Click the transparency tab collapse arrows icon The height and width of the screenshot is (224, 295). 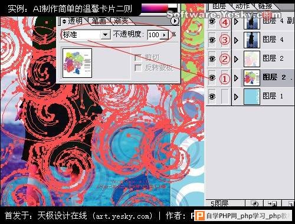[x=64, y=21]
